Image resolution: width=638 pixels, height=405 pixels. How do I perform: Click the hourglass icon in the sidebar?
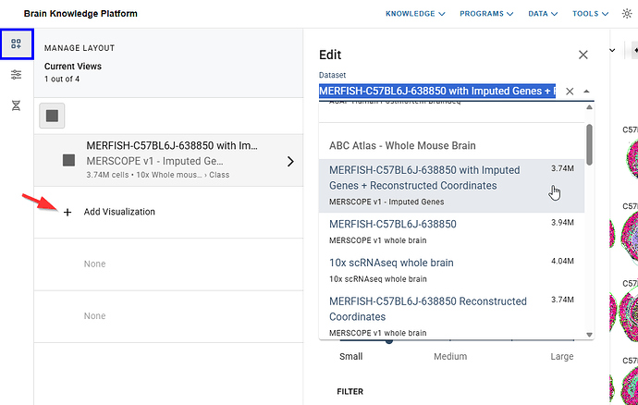(16, 105)
